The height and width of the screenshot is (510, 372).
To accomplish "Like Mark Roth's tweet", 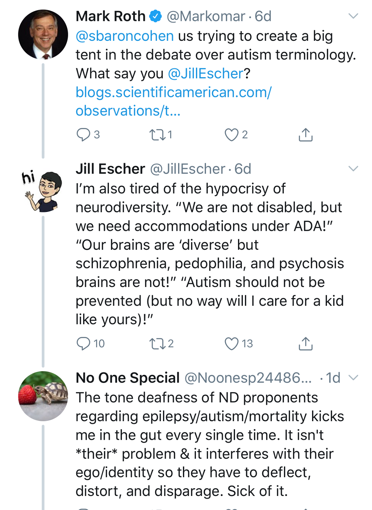I will click(231, 135).
